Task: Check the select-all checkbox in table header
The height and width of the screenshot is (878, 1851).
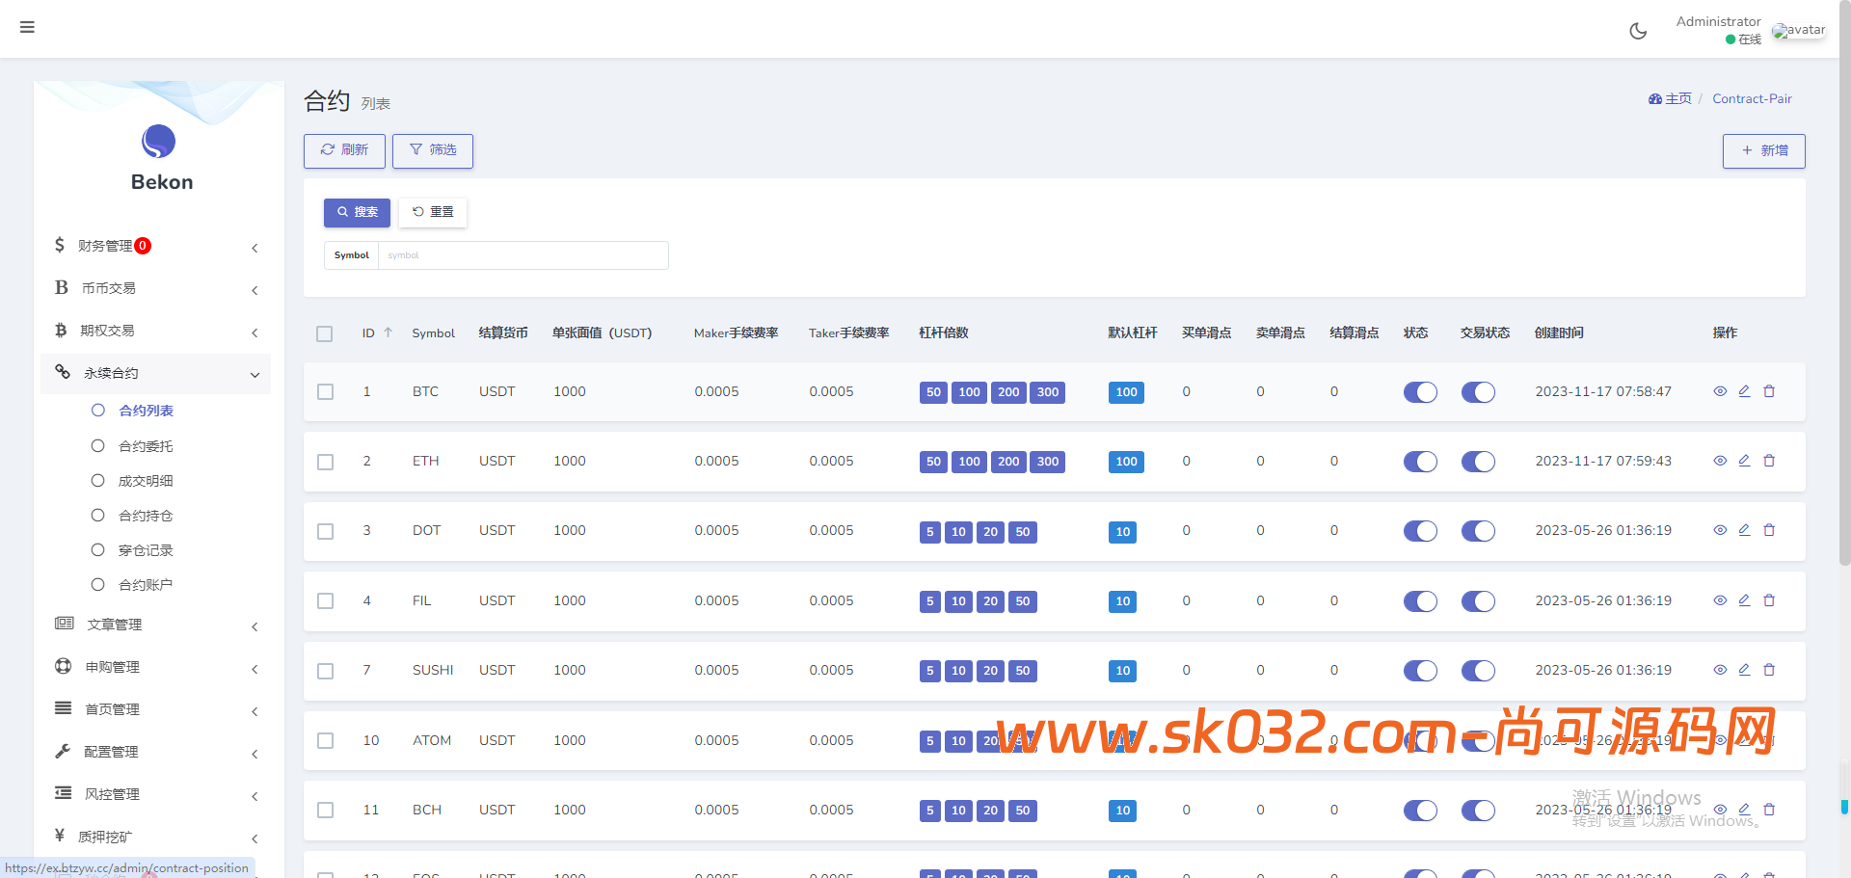Action: coord(324,333)
